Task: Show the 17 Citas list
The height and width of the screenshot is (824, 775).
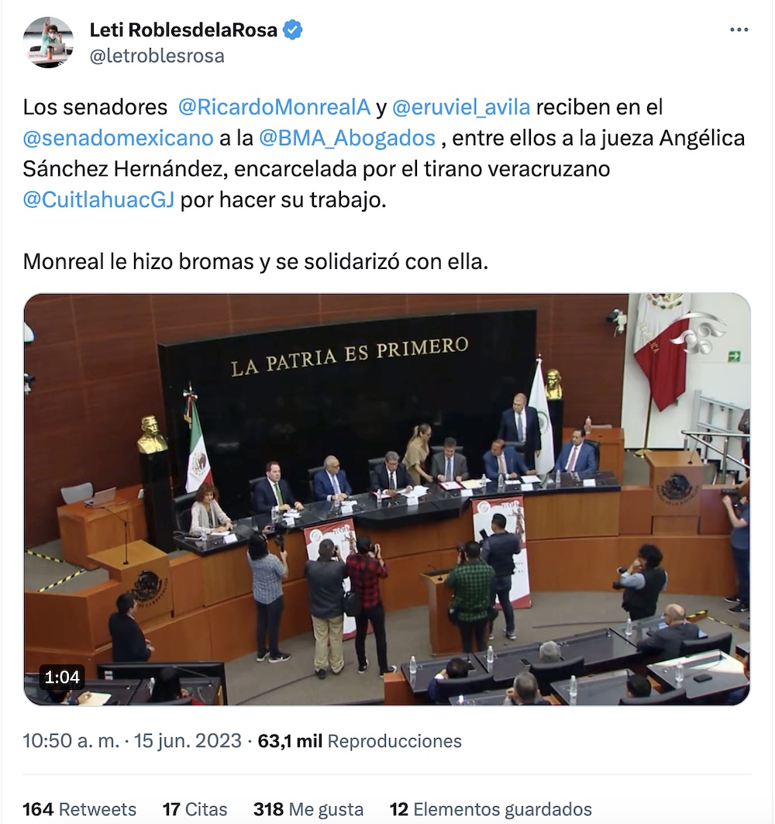Action: click(195, 809)
